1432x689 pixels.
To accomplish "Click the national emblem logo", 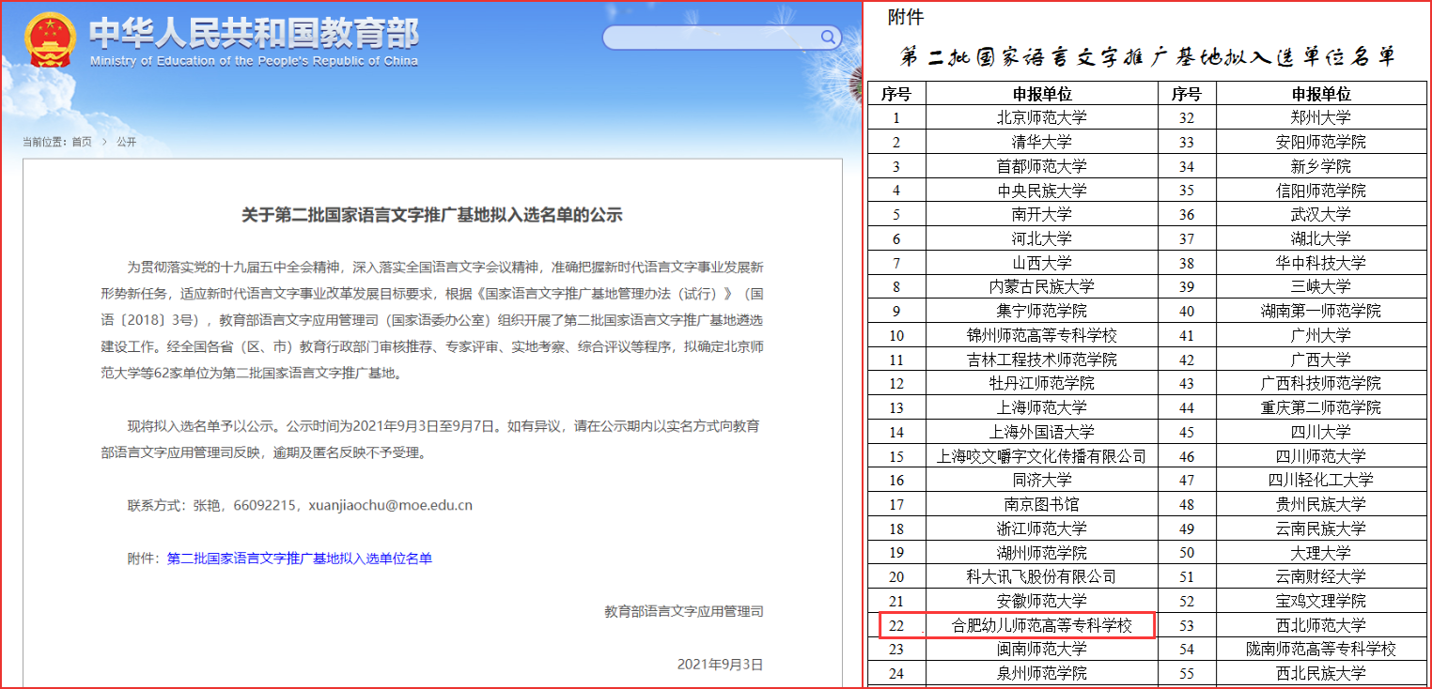I will click(x=51, y=40).
